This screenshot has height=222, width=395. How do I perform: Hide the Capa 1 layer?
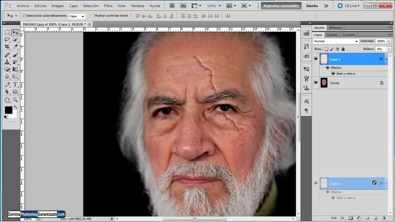(x=316, y=59)
